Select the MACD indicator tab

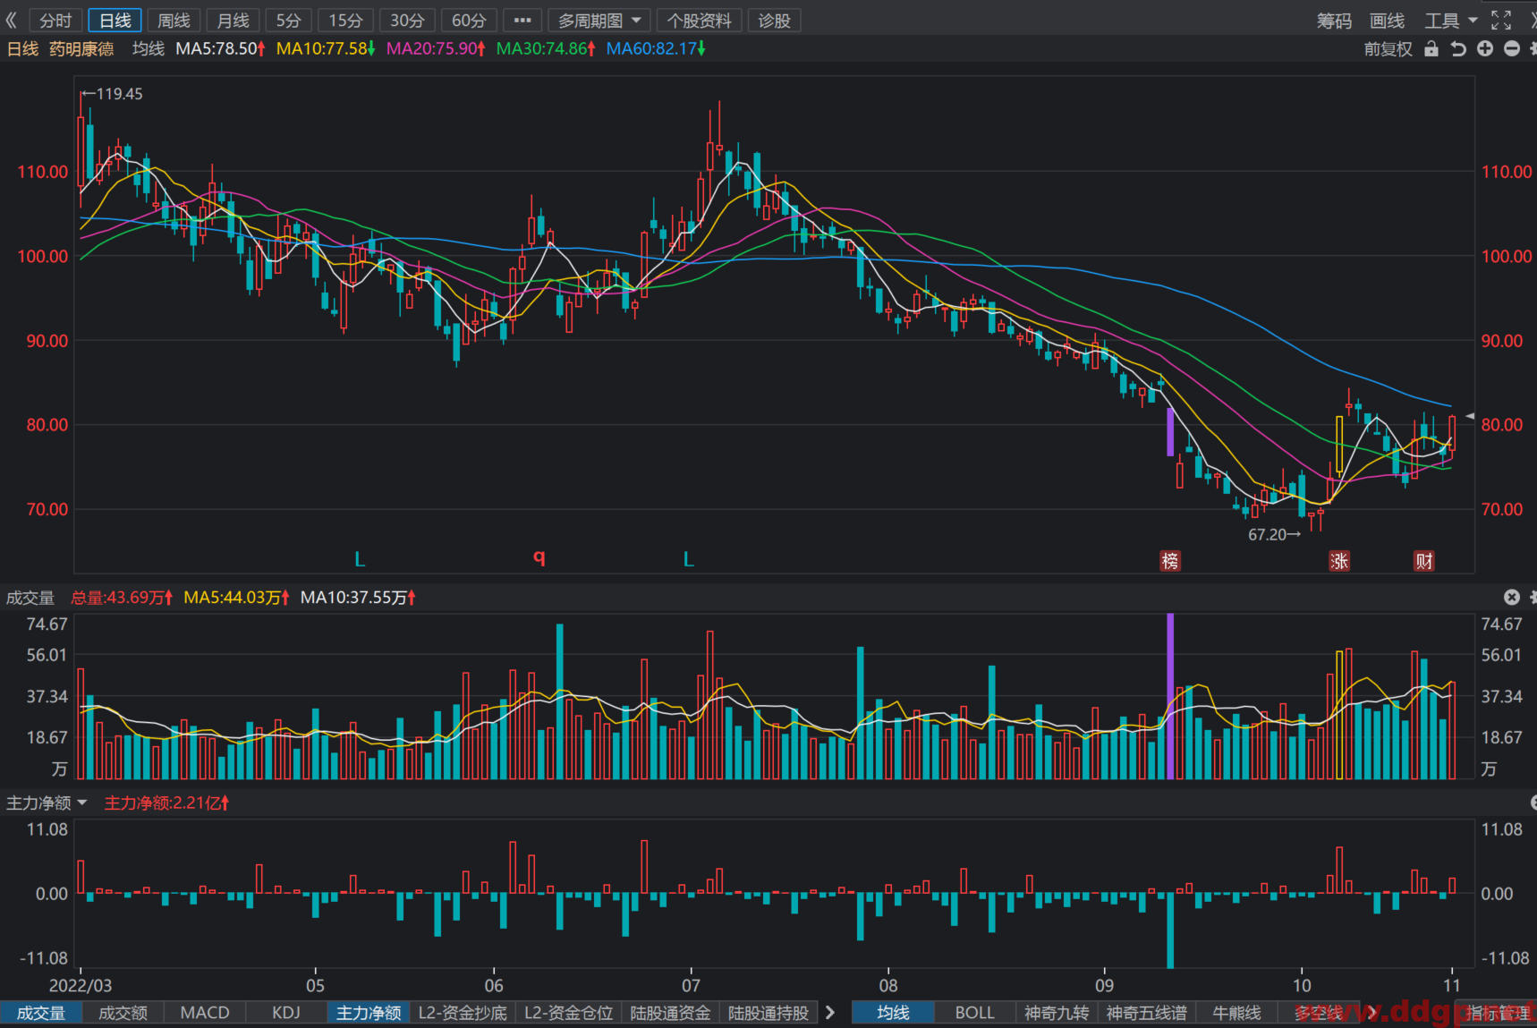[205, 1012]
